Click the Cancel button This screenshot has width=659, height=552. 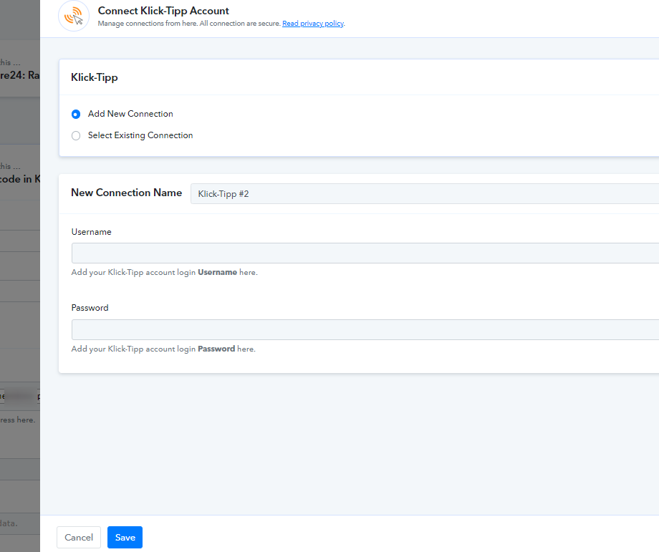point(79,537)
